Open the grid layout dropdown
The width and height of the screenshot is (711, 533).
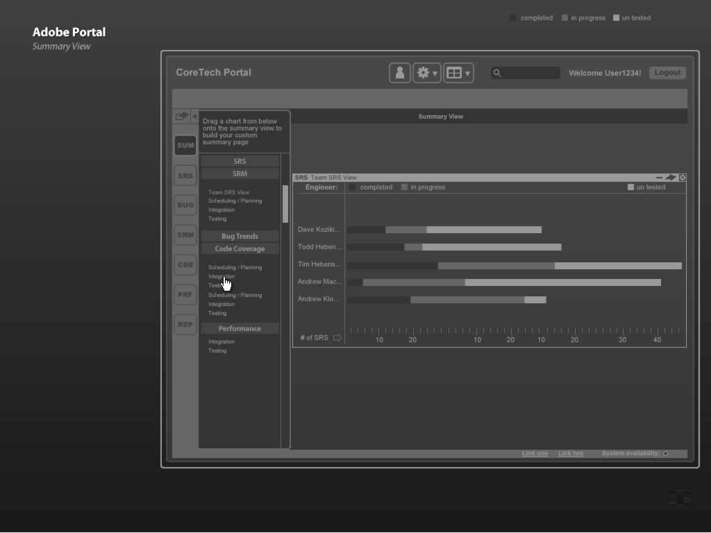tap(458, 73)
